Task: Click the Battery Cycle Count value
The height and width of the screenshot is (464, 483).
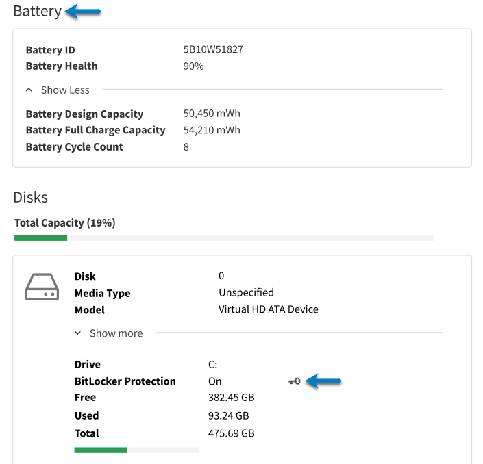Action: [x=186, y=147]
